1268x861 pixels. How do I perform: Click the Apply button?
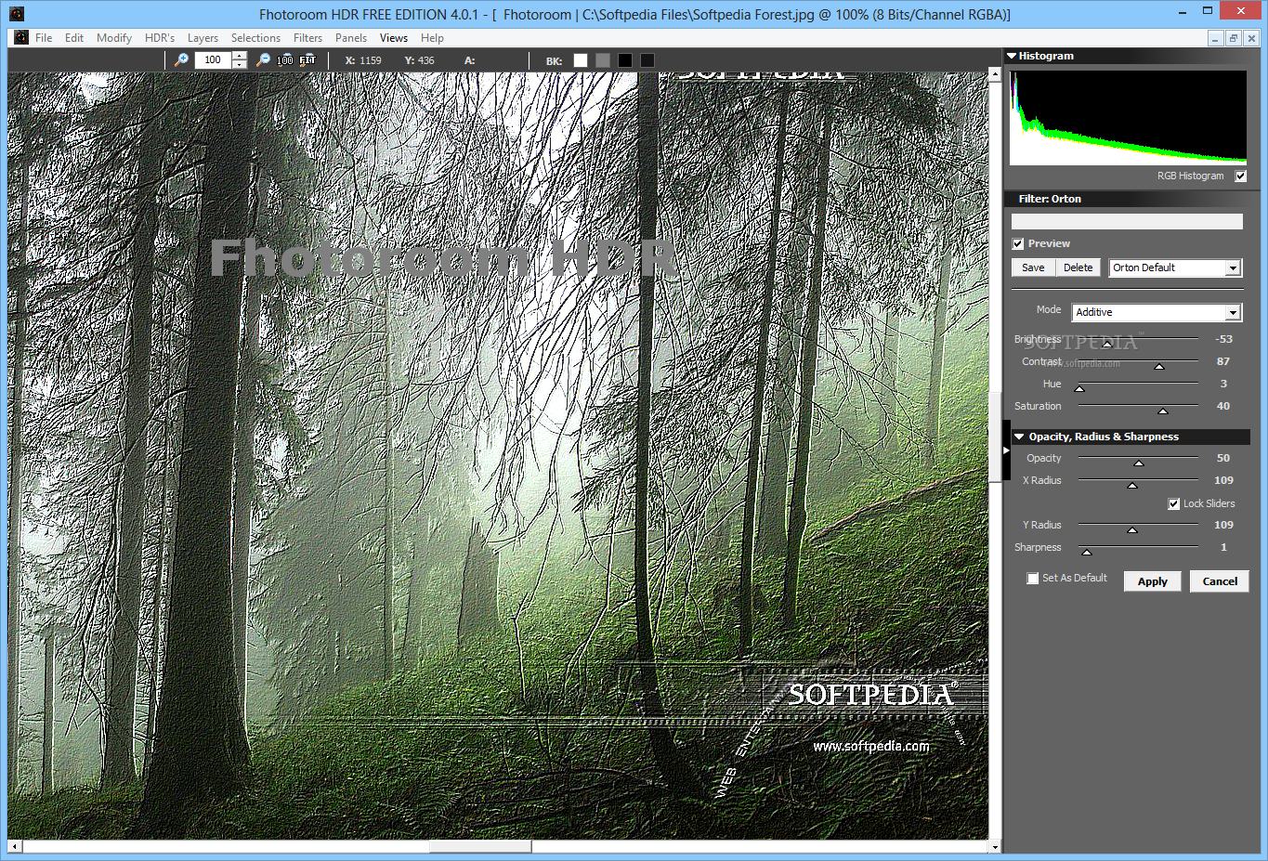click(x=1152, y=581)
